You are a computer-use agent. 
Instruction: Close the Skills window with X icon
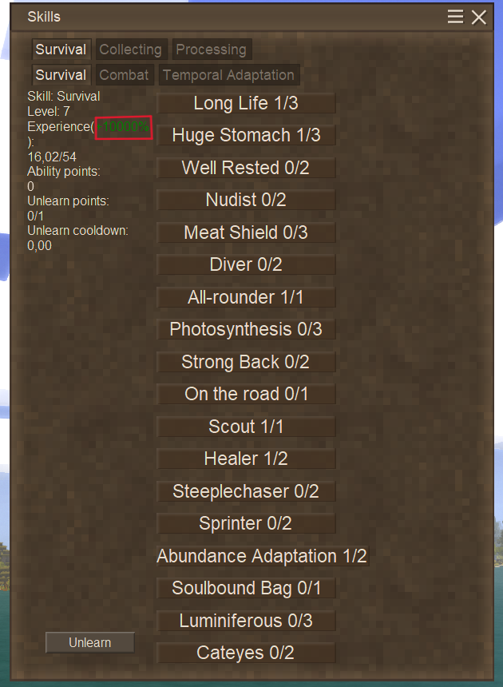tap(479, 17)
